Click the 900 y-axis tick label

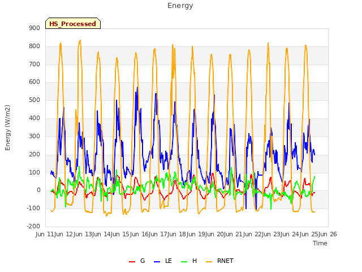35,28
